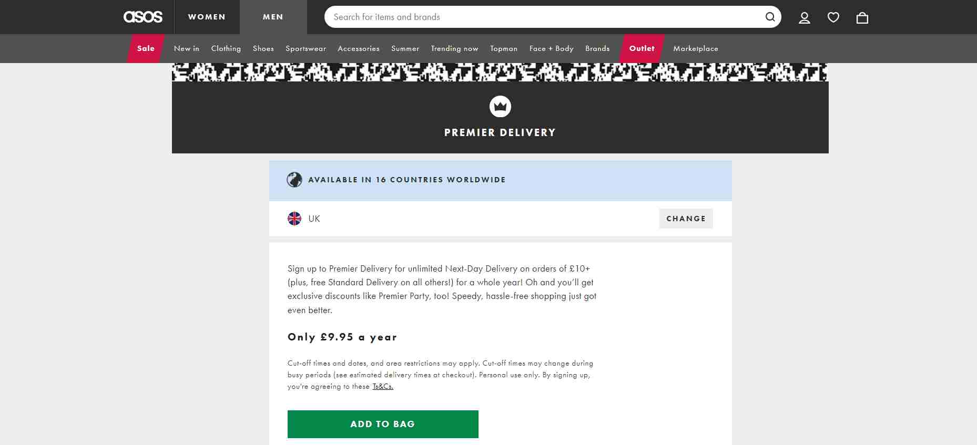The height and width of the screenshot is (445, 977).
Task: Click CHANGE to switch delivery country
Action: 686,218
